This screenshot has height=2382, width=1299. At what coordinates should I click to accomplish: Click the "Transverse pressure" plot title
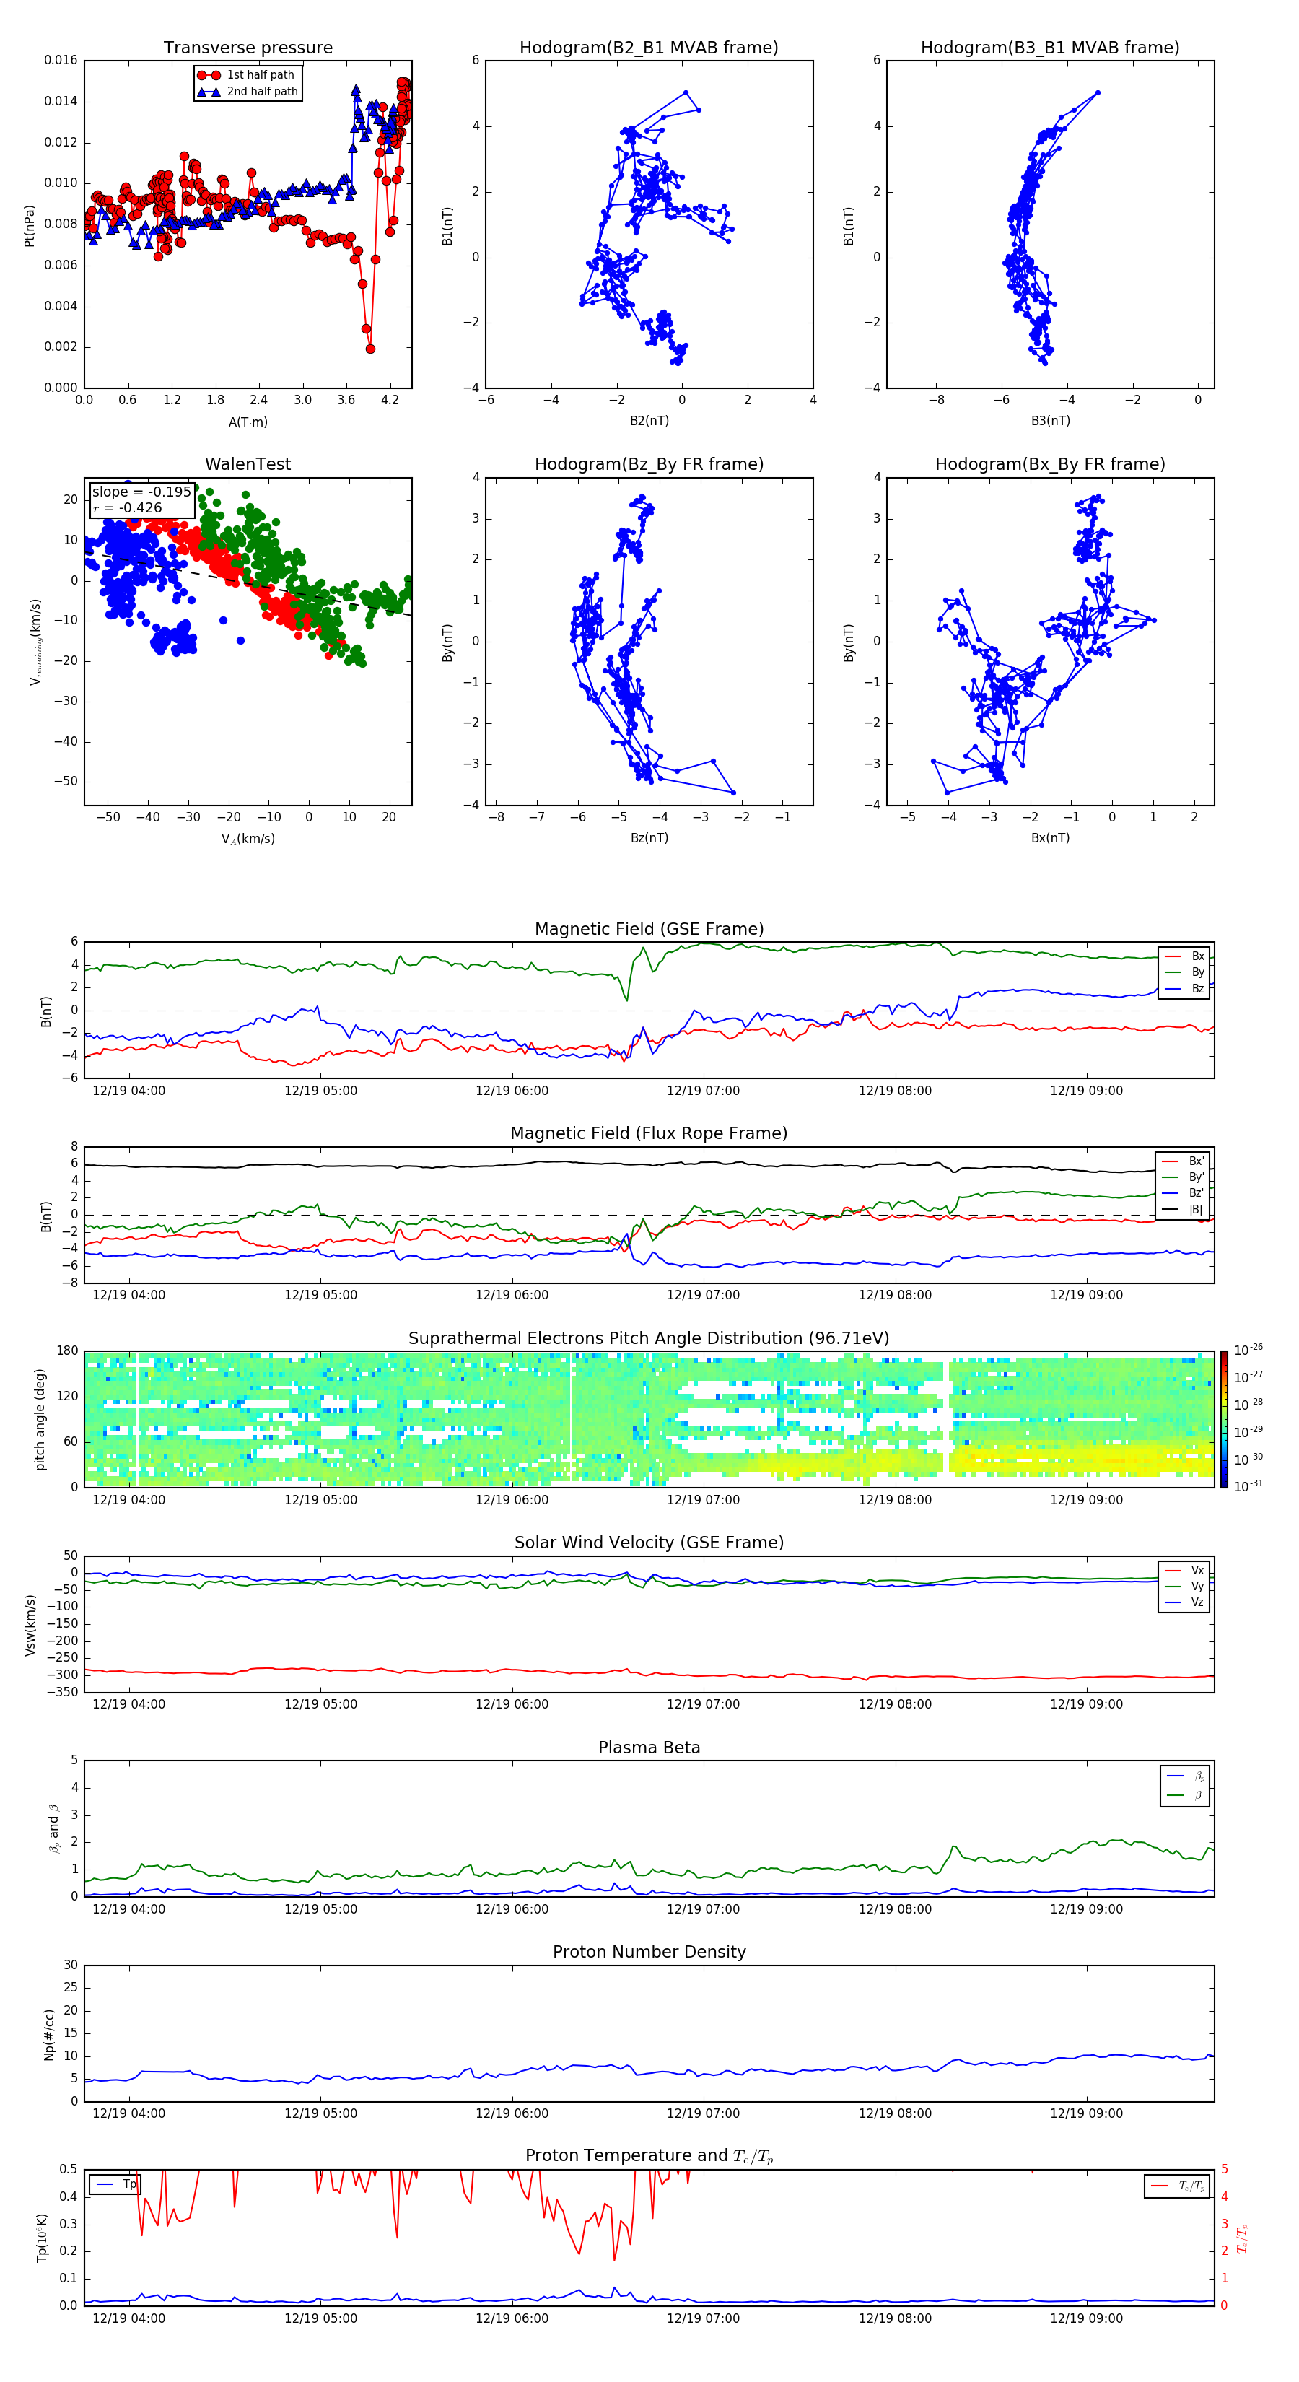click(248, 47)
